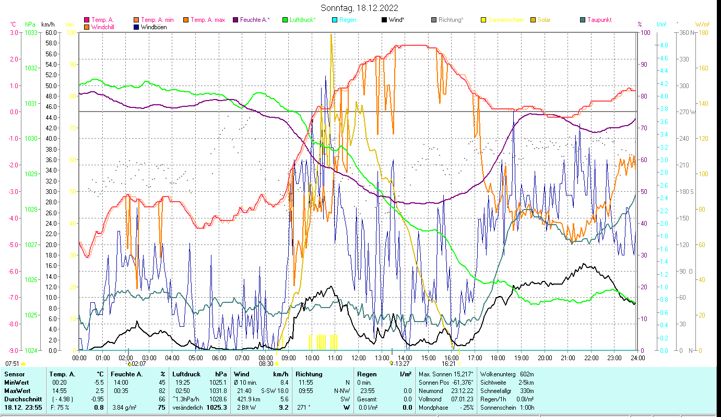
Task: Select the 'Feuchte A.*' legend label
Action: pos(255,20)
